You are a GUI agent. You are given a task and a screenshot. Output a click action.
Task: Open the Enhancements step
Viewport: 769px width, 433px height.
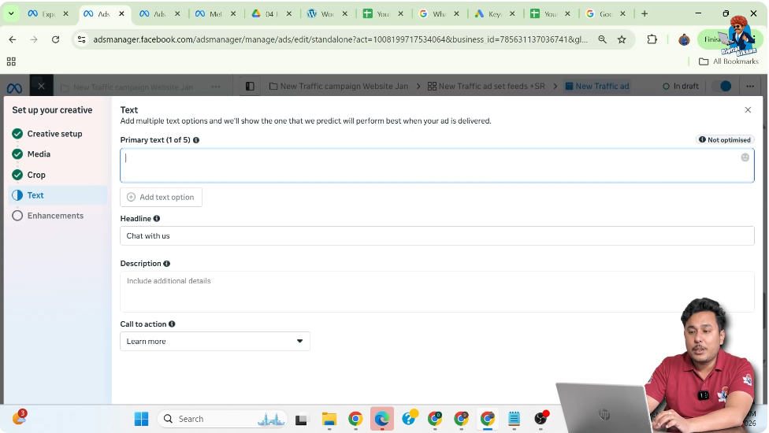pyautogui.click(x=55, y=216)
